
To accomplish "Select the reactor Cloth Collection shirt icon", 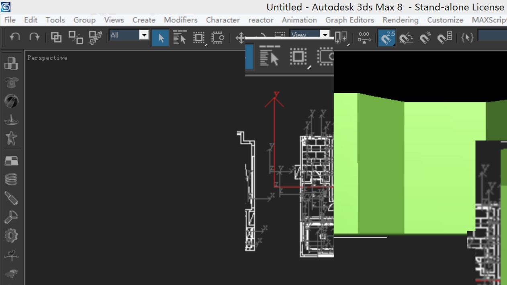I will pyautogui.click(x=11, y=82).
